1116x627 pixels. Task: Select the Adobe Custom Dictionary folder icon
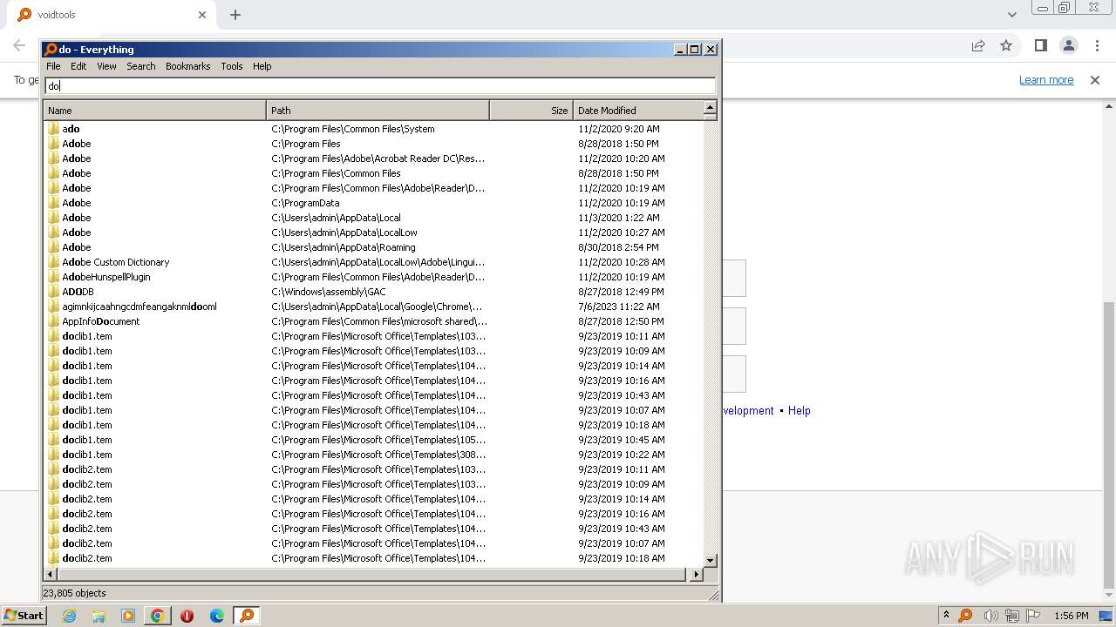coord(53,262)
